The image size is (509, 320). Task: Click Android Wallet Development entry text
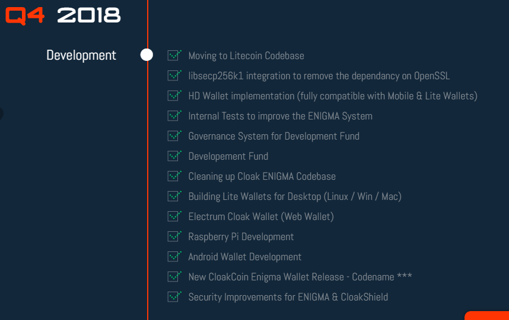(245, 257)
